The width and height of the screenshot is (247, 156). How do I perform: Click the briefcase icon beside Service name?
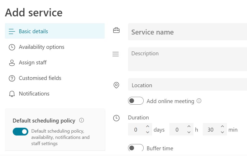point(116,31)
